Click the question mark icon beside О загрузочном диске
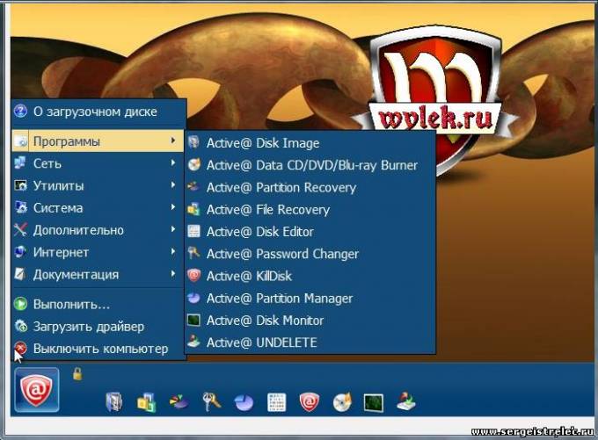Image resolution: width=598 pixels, height=440 pixels. click(x=20, y=112)
